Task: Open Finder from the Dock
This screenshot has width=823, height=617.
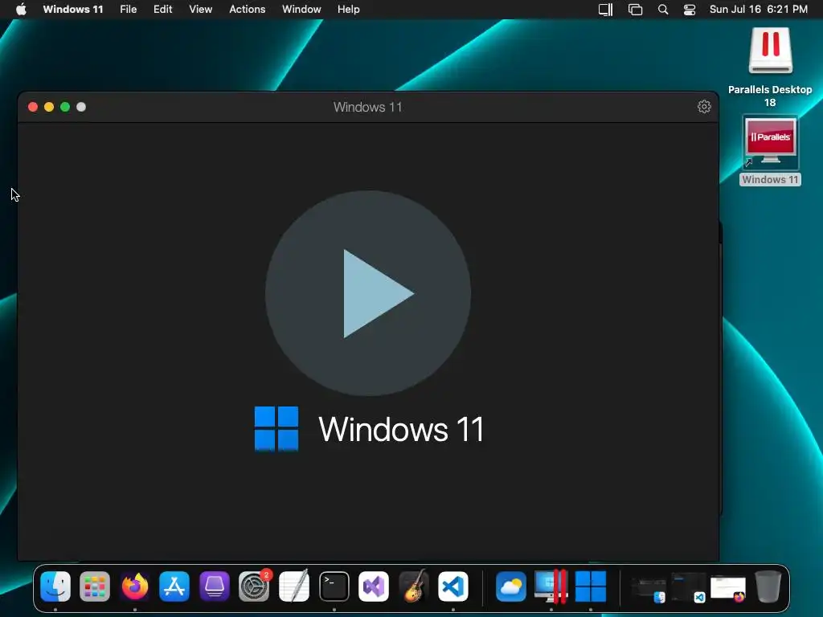Action: tap(55, 586)
